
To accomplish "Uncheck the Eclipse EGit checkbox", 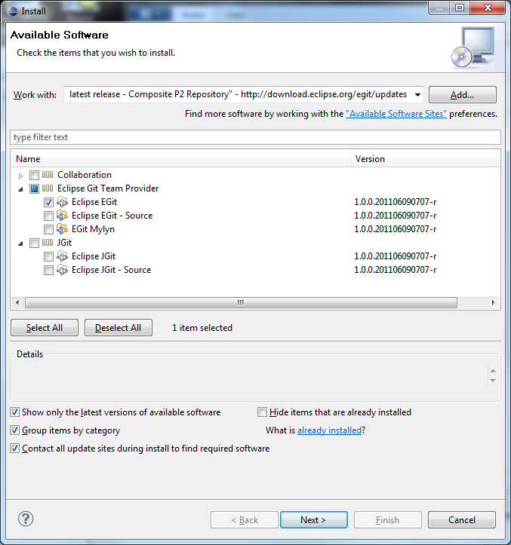I will click(49, 202).
